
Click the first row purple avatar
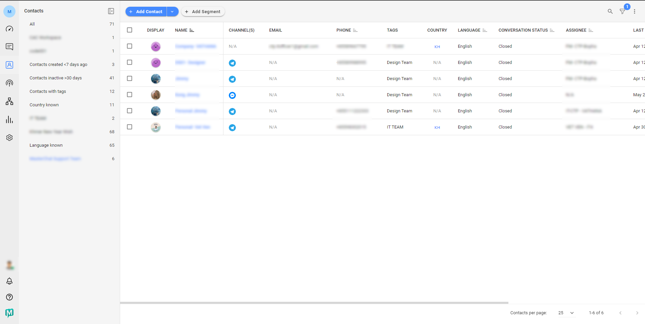(x=155, y=46)
